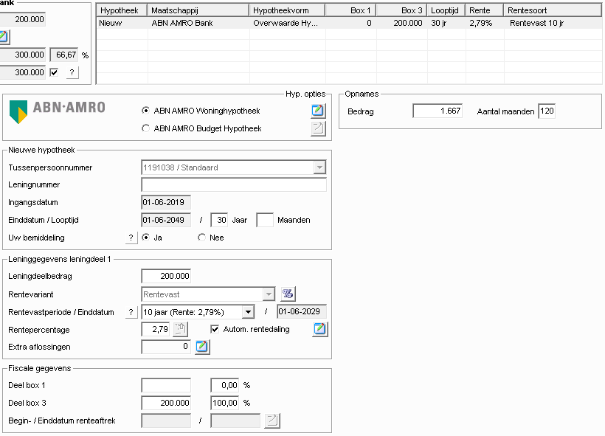Click the Box 3 column header
The height and width of the screenshot is (436, 605).
(x=401, y=10)
